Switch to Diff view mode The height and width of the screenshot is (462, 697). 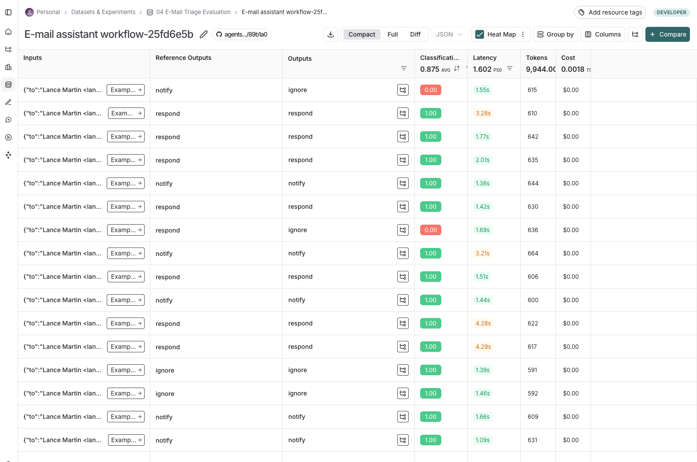point(415,34)
